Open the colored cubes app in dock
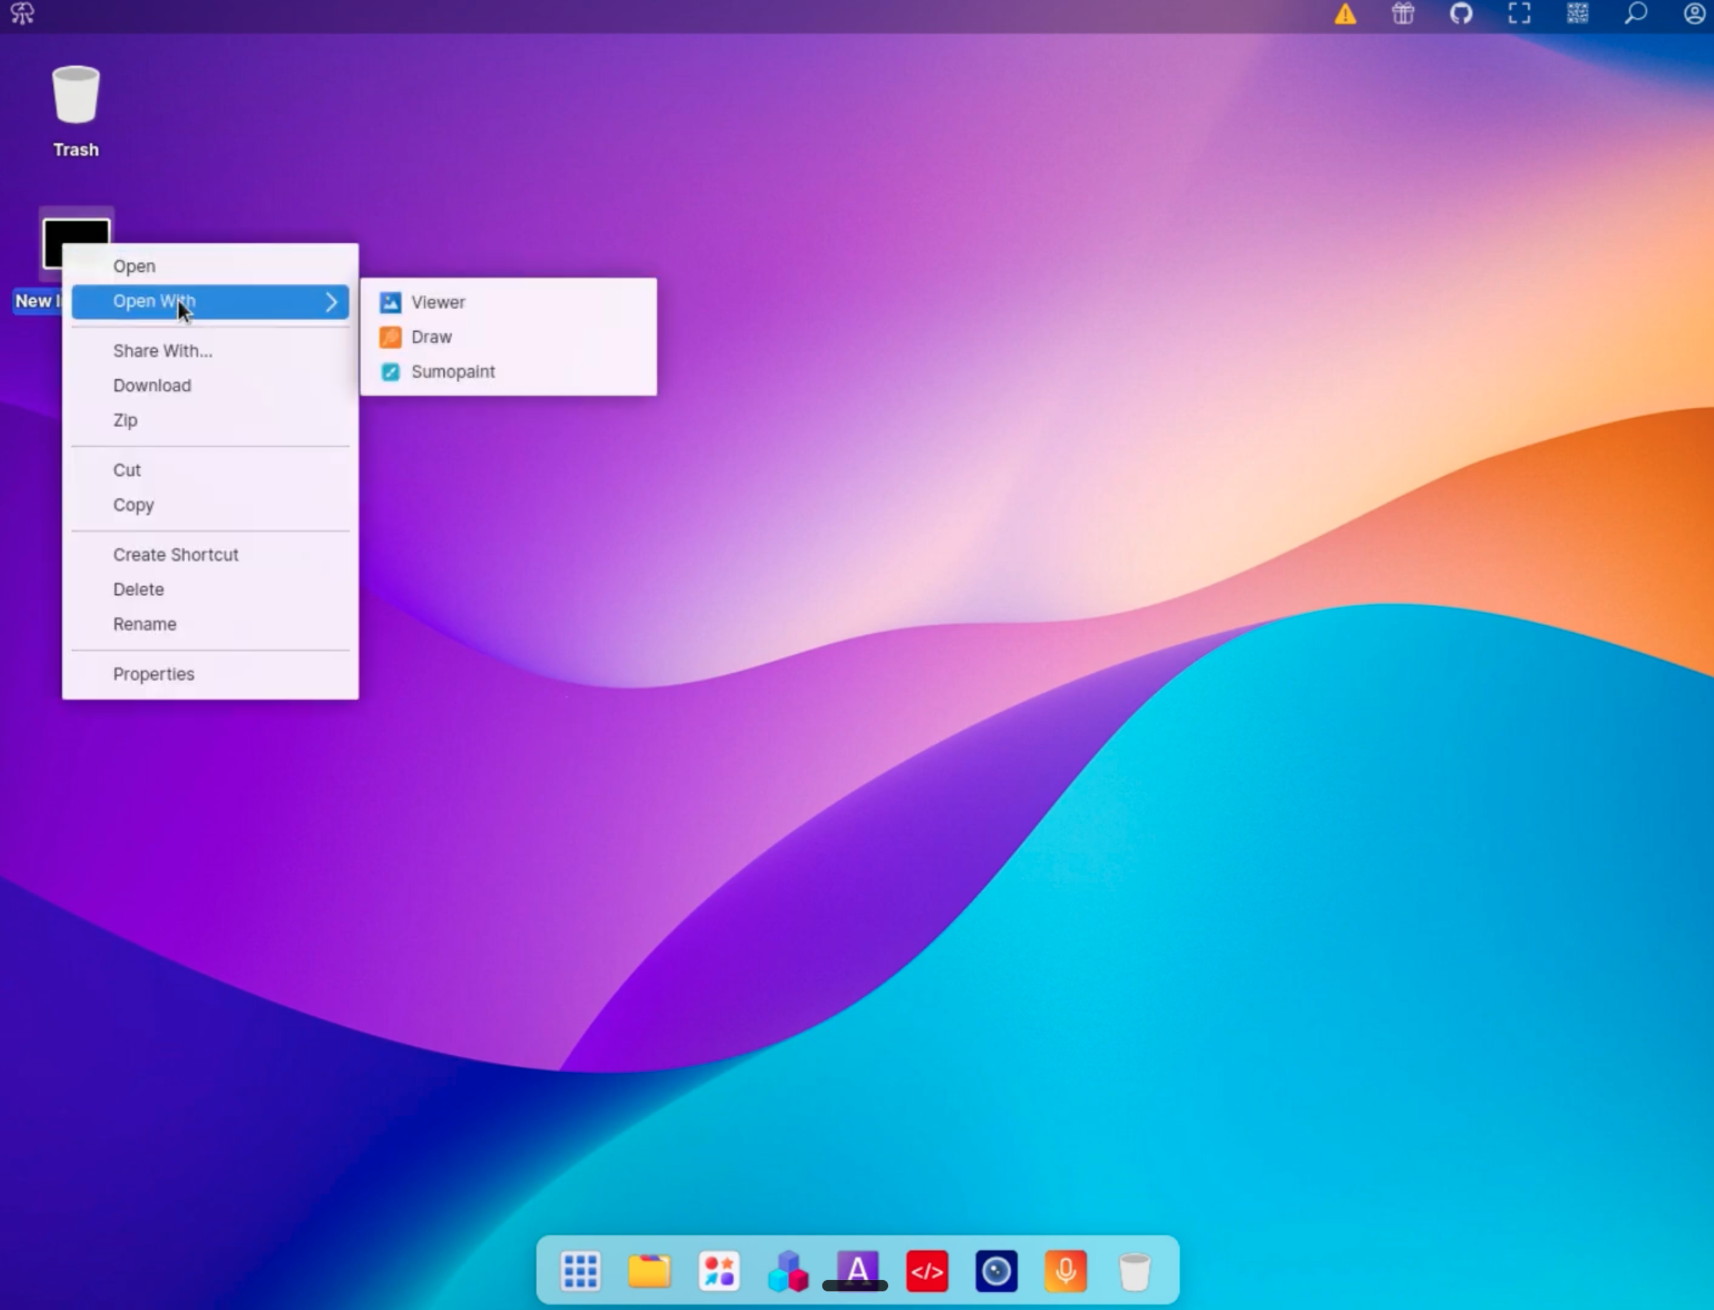 788,1271
